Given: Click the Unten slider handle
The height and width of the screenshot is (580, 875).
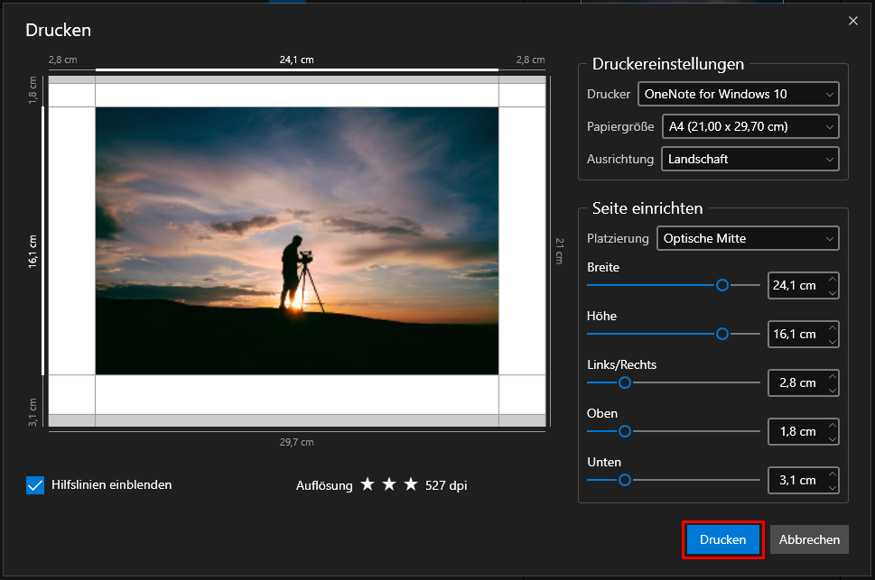Looking at the screenshot, I should tap(625, 480).
